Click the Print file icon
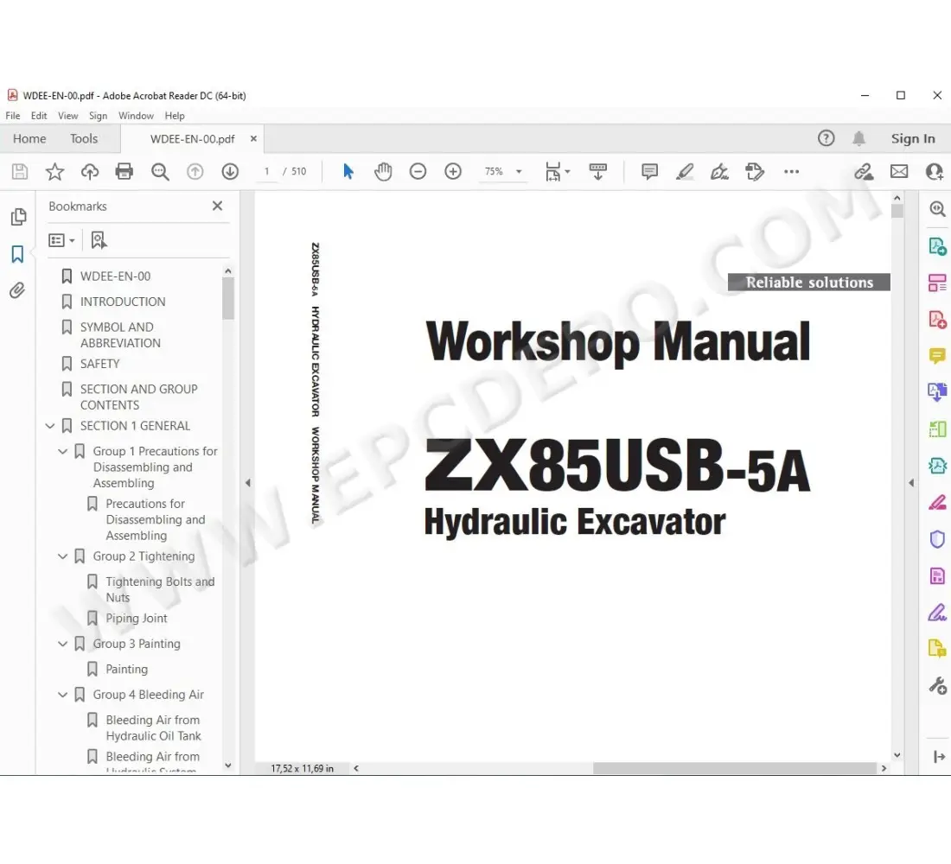Viewport: 951px width, 864px height. coord(124,172)
